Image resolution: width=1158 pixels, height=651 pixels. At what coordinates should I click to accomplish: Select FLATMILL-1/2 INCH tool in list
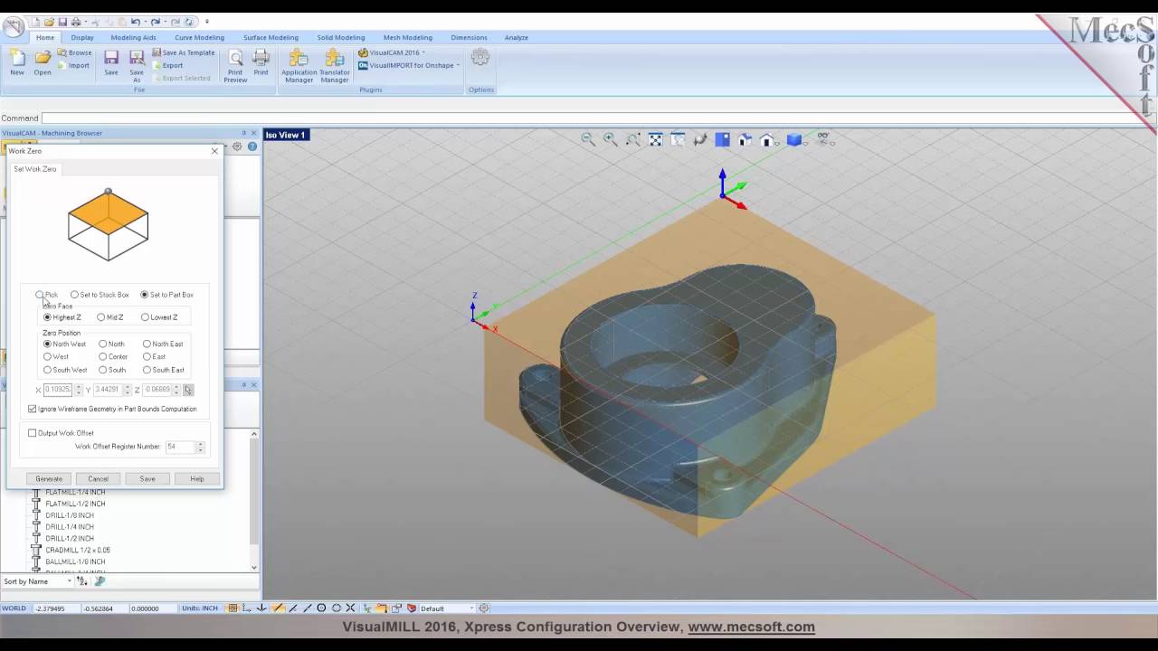point(75,504)
